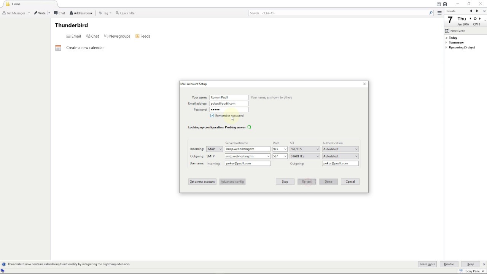487x274 pixels.
Task: Click the info icon in the notification bar
Action: pyautogui.click(x=4, y=264)
